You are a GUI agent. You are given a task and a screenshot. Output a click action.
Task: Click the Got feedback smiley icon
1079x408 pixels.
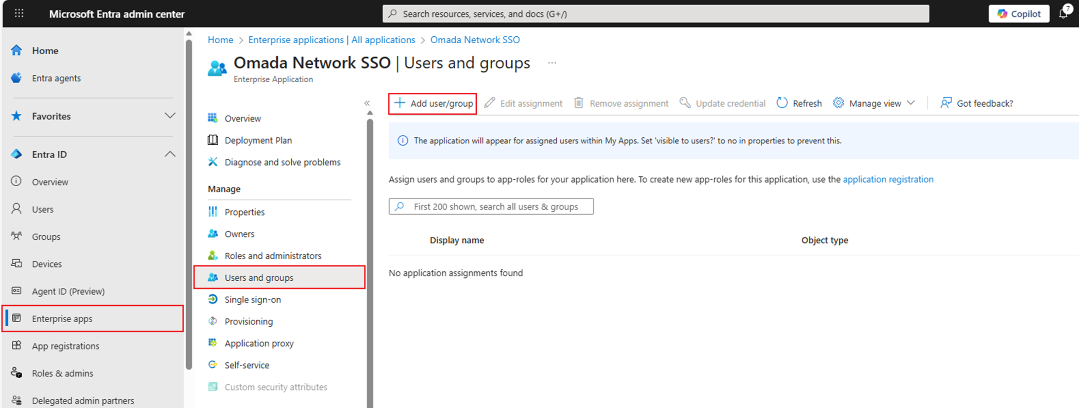946,103
